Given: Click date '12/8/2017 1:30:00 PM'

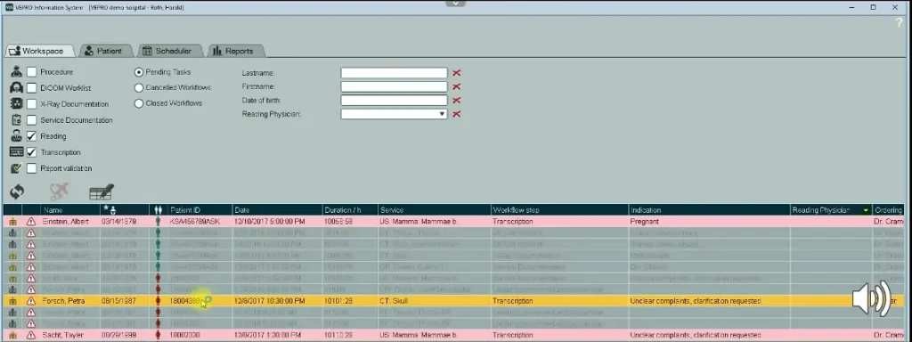Looking at the screenshot, I should 268,336.
